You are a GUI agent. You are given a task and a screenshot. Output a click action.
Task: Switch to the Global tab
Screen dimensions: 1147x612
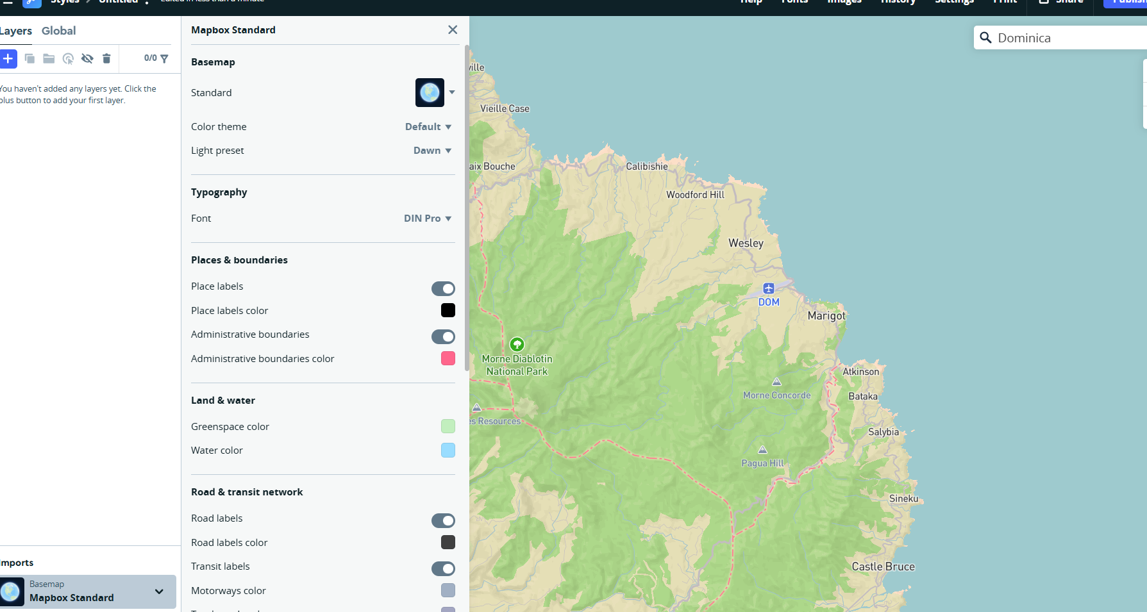pyautogui.click(x=58, y=31)
